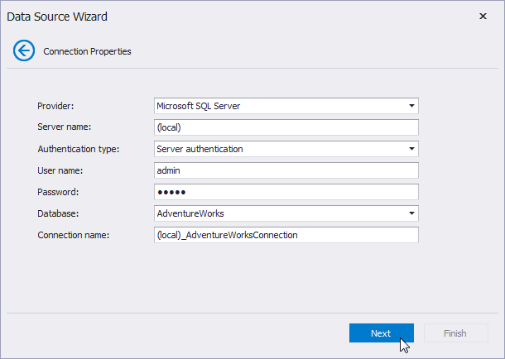Click the Connection Properties heading

87,51
